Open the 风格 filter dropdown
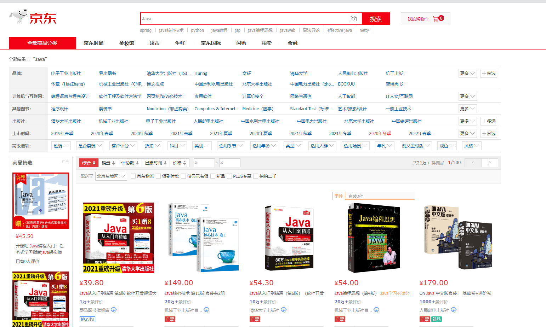Viewport: 546px width, 327px height. [472, 146]
